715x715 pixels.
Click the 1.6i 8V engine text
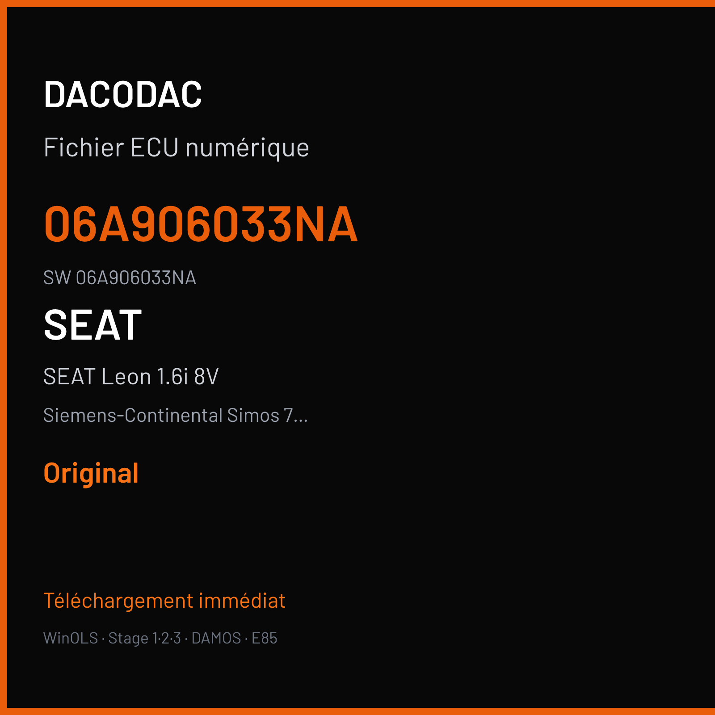pyautogui.click(x=188, y=376)
